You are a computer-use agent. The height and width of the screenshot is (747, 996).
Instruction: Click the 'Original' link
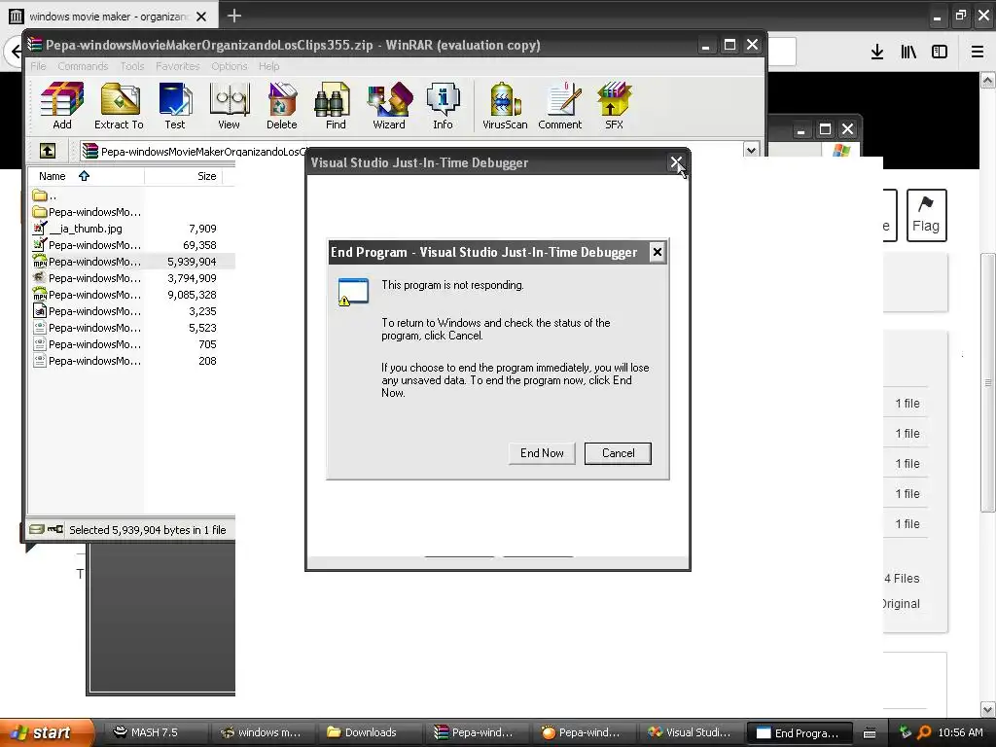pos(902,604)
